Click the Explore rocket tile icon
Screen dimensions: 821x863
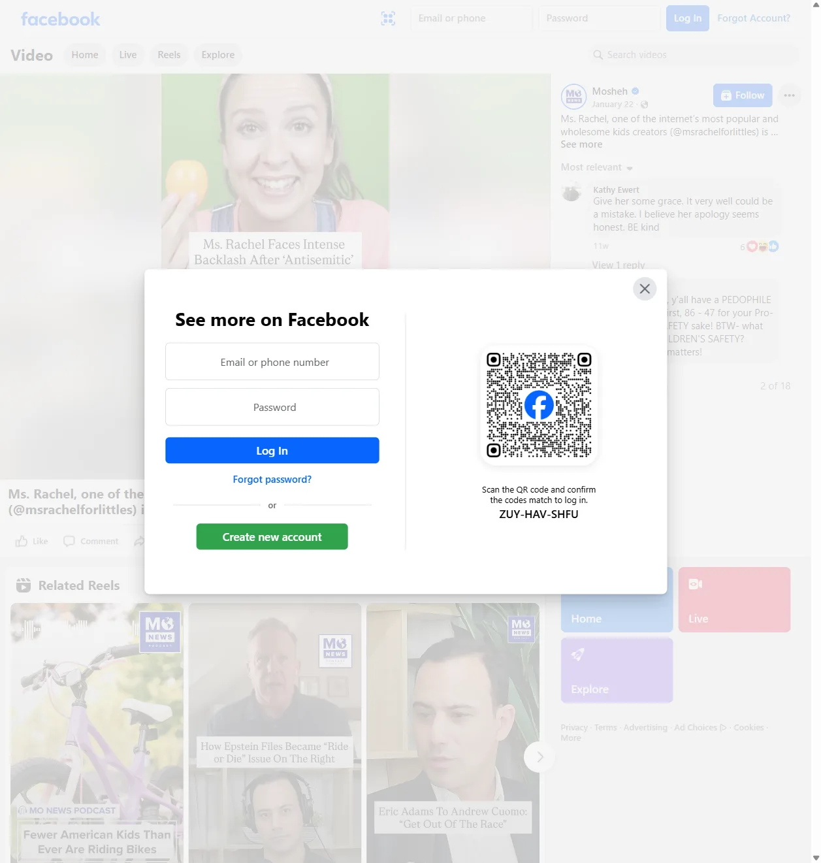(x=577, y=654)
